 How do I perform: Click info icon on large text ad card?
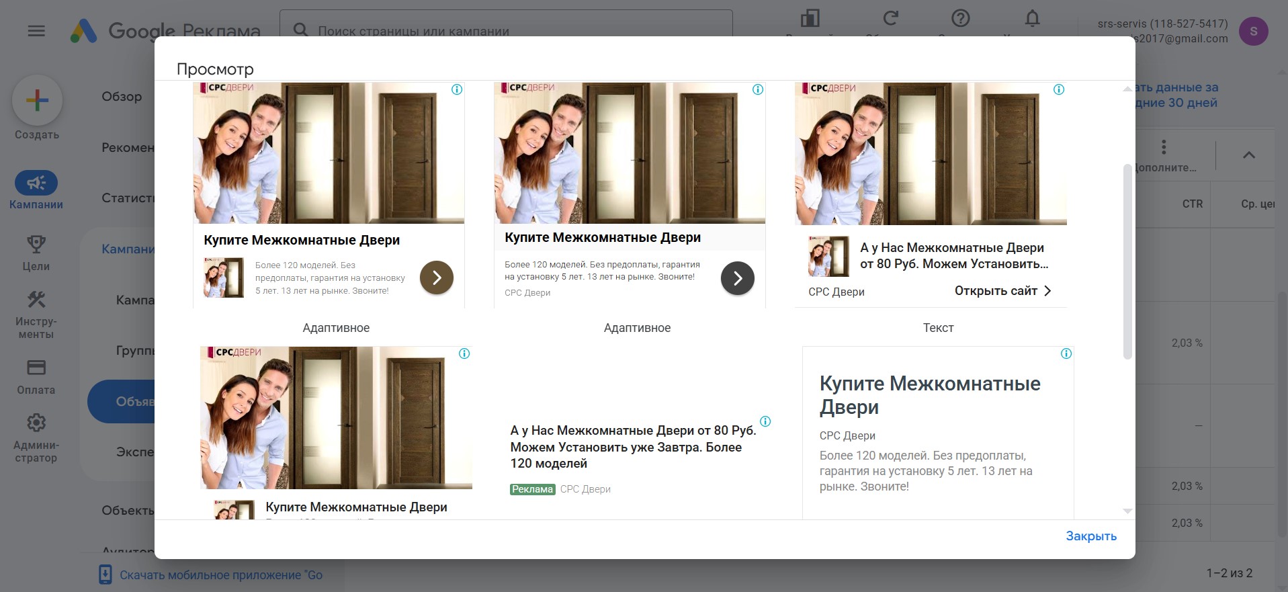click(x=1066, y=353)
